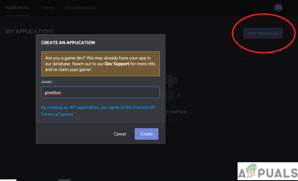Focus the NAME field containing greetbot
This screenshot has width=298, height=181.
(101, 92)
